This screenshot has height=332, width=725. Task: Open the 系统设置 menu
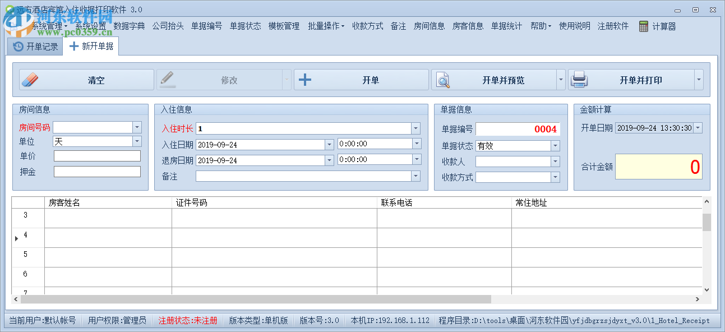(90, 26)
